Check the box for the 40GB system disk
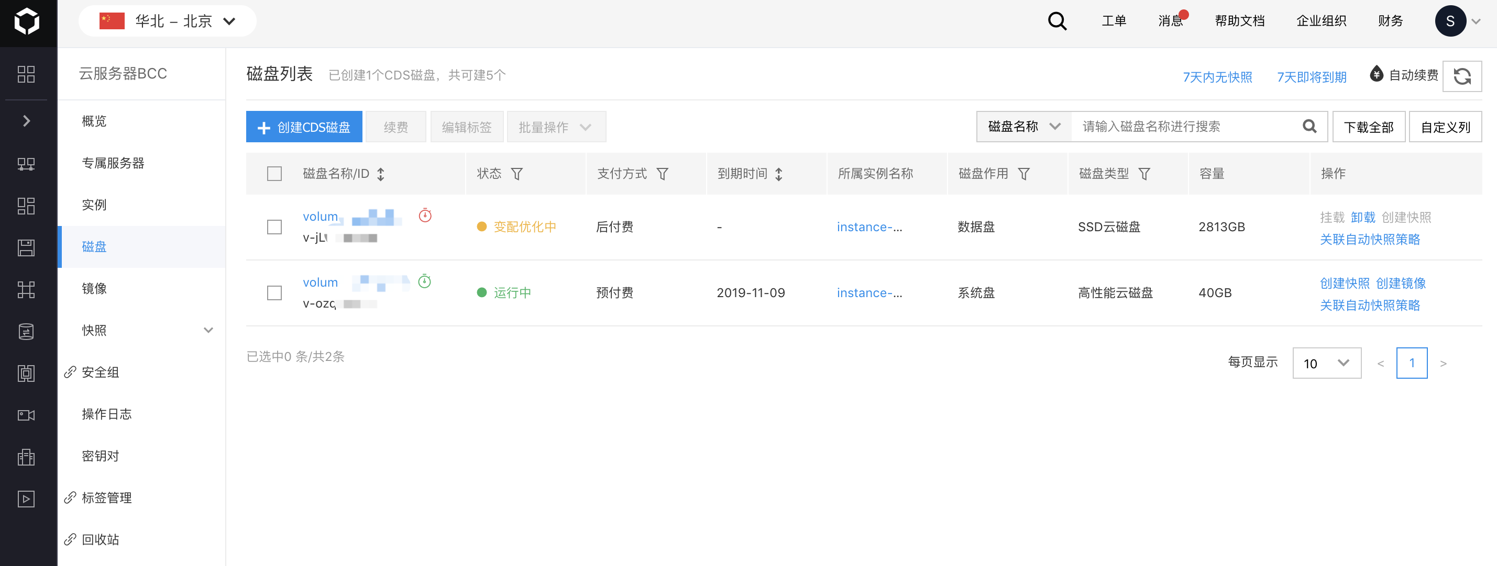The image size is (1497, 566). click(274, 292)
